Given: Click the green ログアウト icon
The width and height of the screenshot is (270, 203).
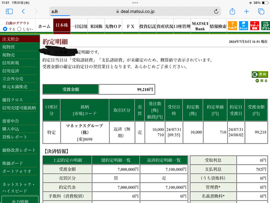Looking at the screenshot, I should coord(265,25).
